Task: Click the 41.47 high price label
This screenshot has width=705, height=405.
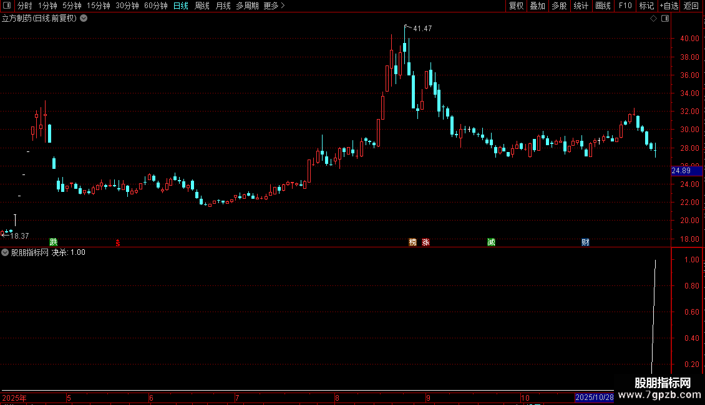Action: pos(422,28)
